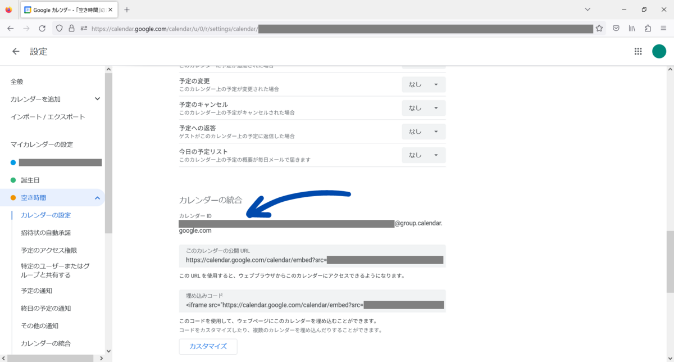Image resolution: width=674 pixels, height=362 pixels.
Task: Open 今日の予定リスト notification dropdown
Action: (423, 155)
